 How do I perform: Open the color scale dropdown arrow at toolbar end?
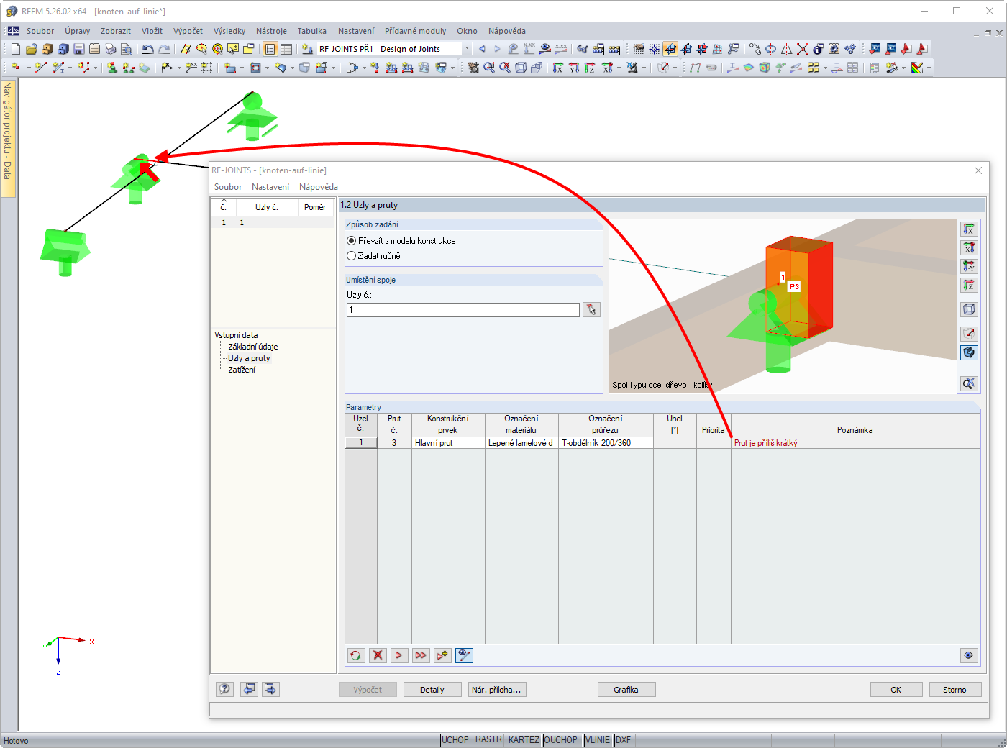point(929,68)
